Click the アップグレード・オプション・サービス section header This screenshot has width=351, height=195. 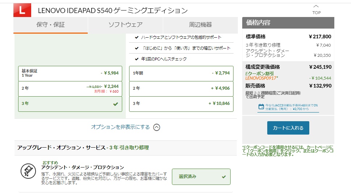pyautogui.click(x=125, y=148)
